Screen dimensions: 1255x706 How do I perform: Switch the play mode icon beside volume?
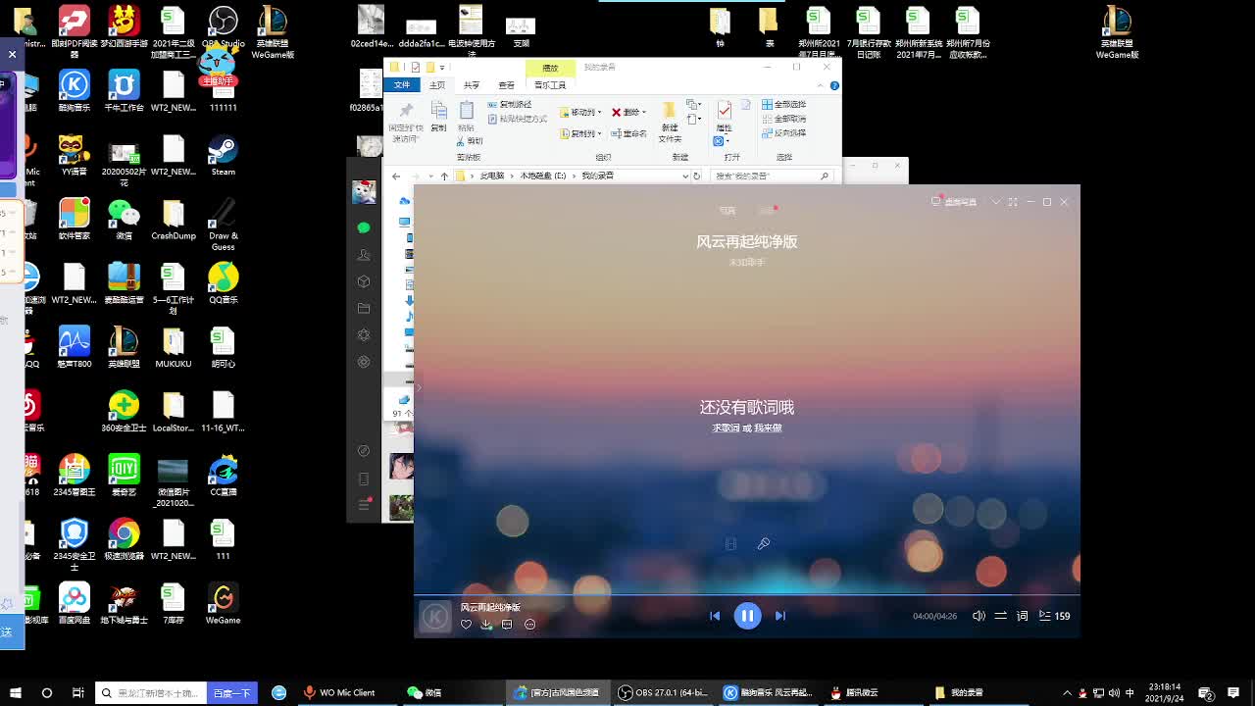tap(1000, 616)
